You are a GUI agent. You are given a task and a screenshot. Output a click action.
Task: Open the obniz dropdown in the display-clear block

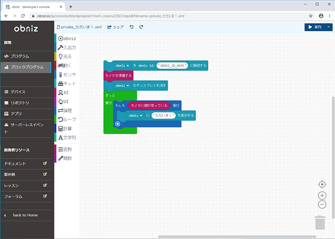click(x=123, y=86)
